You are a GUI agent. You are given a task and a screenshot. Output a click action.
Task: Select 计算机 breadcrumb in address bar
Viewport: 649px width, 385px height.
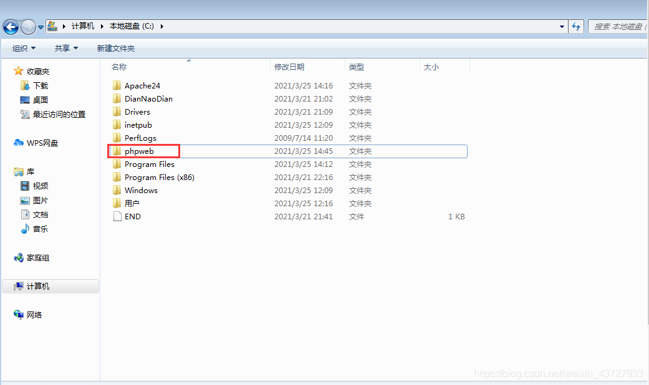tap(83, 26)
